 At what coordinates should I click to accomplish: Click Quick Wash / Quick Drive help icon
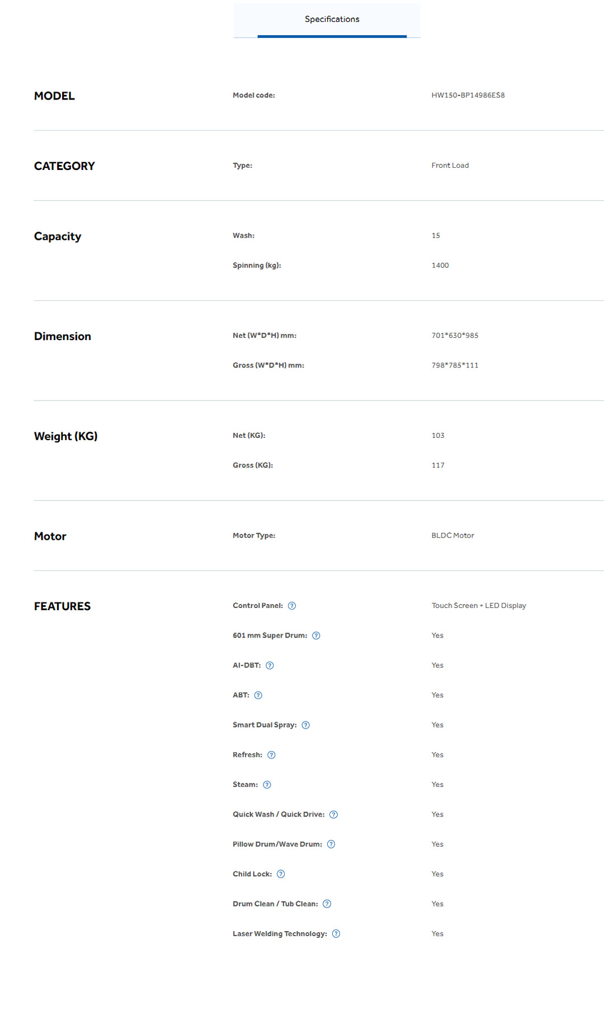click(x=333, y=815)
